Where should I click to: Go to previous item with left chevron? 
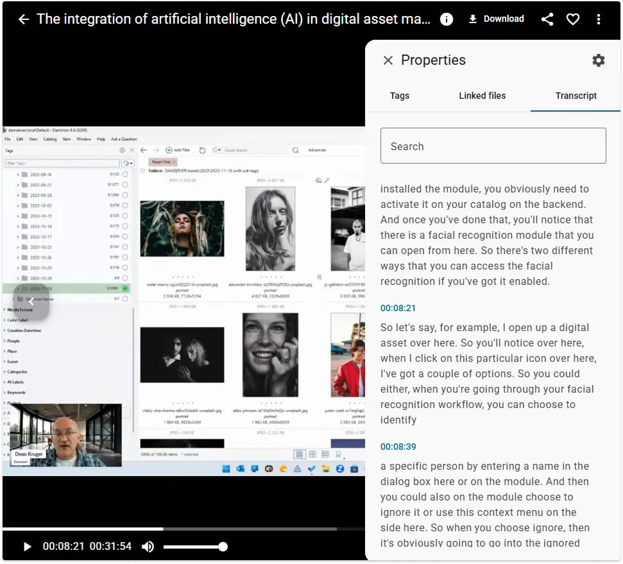tap(30, 302)
